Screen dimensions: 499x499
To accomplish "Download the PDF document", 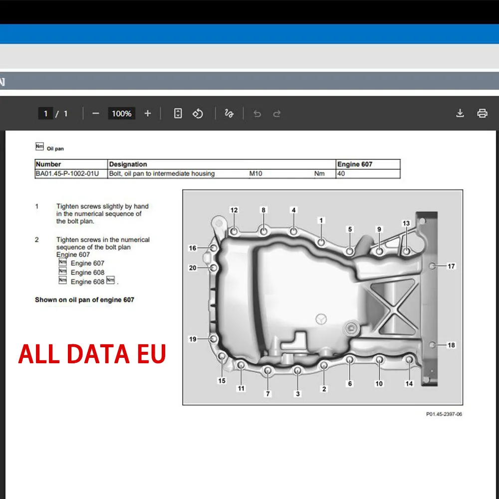I will 460,113.
